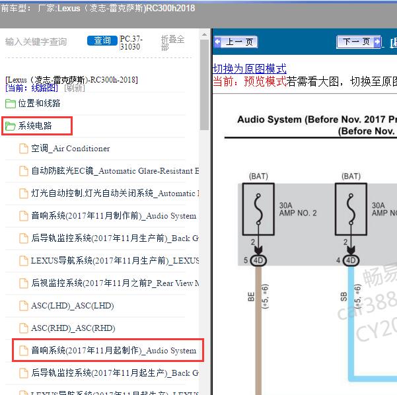Collapse the 系统电路 folder label
The width and height of the screenshot is (397, 395).
click(35, 126)
